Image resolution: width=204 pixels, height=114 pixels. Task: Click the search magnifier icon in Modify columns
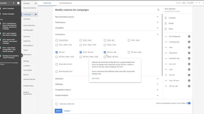tap(158, 10)
